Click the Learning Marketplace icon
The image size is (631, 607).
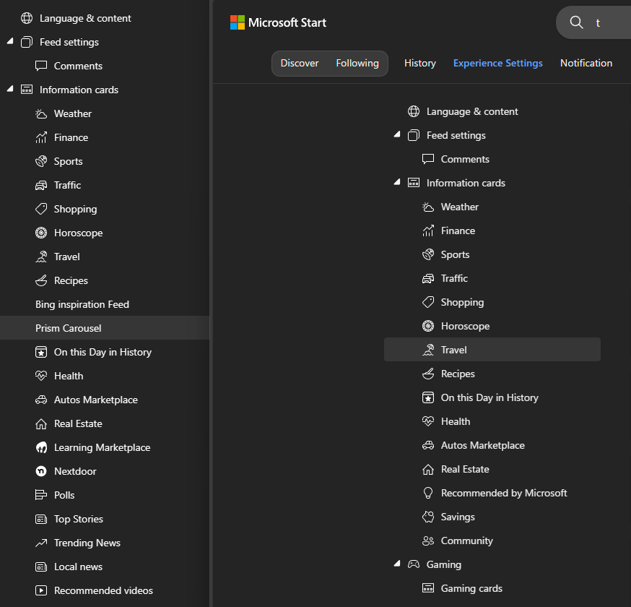41,447
